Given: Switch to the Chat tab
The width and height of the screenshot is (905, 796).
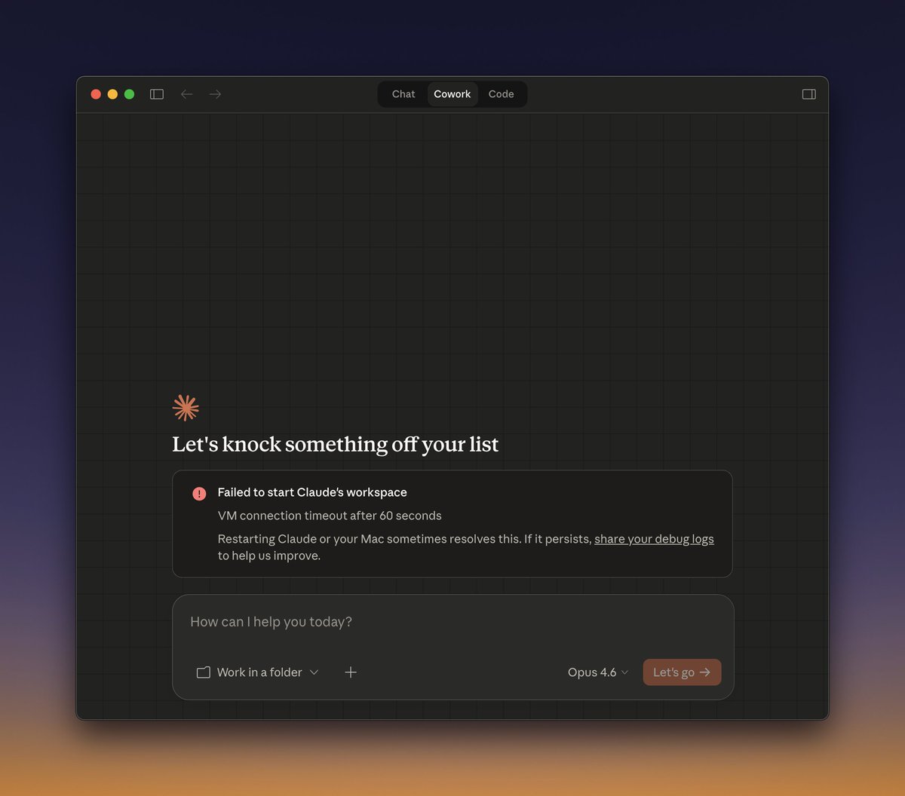Looking at the screenshot, I should point(403,94).
